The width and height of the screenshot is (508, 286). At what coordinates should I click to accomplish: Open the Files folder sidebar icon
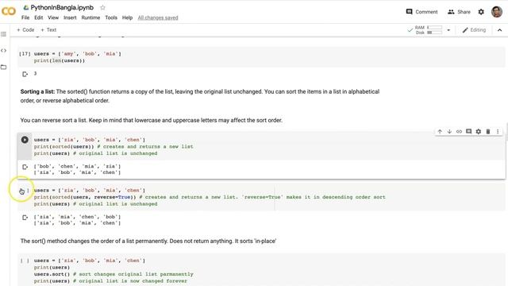tap(3, 67)
